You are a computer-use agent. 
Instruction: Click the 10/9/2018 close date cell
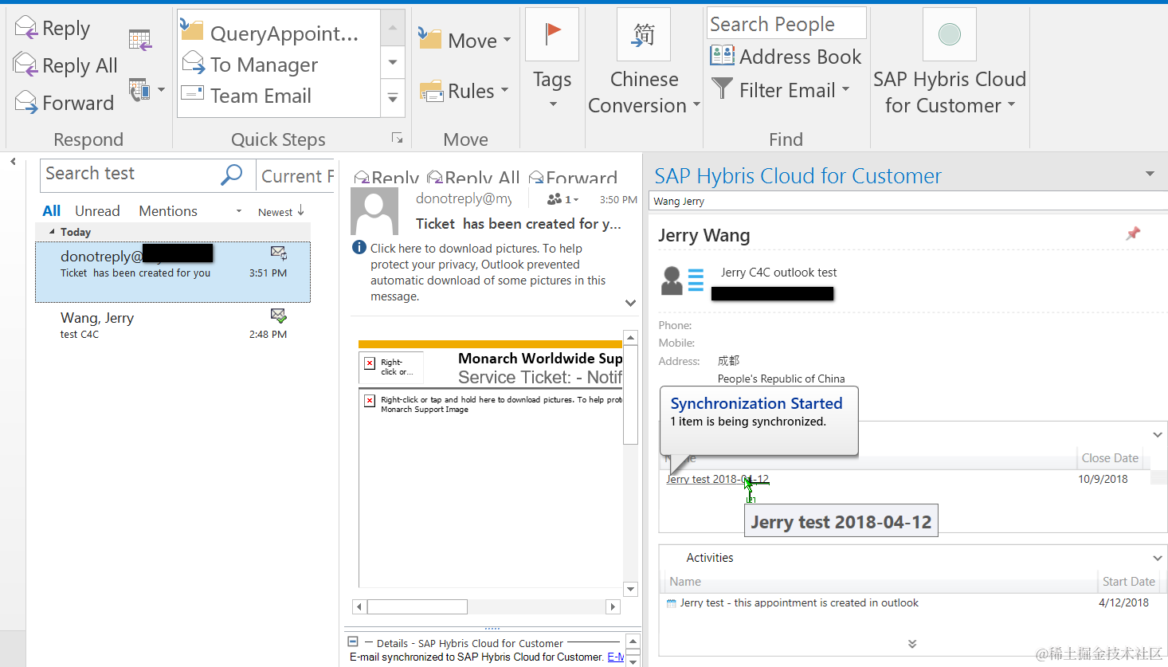click(x=1103, y=479)
